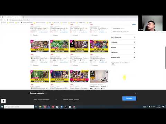The image size is (166, 124).
Task: Click the keyboard icon in system tray
Action: pyautogui.click(x=145, y=107)
